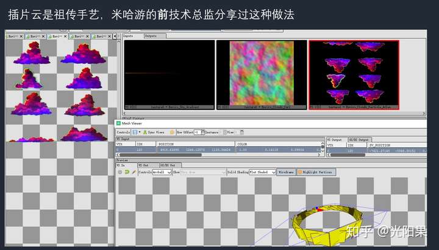439x250 pixels.
Task: Select the red-outlined cloud particle atlas thumbnail
Action: (354, 75)
